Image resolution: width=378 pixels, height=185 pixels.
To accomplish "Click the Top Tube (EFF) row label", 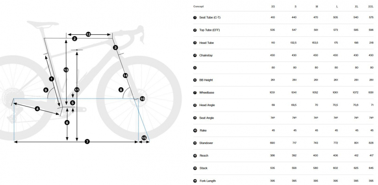I will (x=209, y=30).
